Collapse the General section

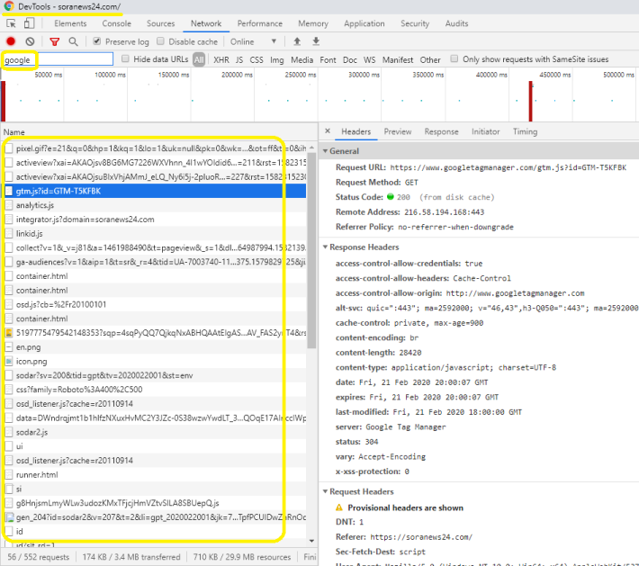tap(325, 151)
